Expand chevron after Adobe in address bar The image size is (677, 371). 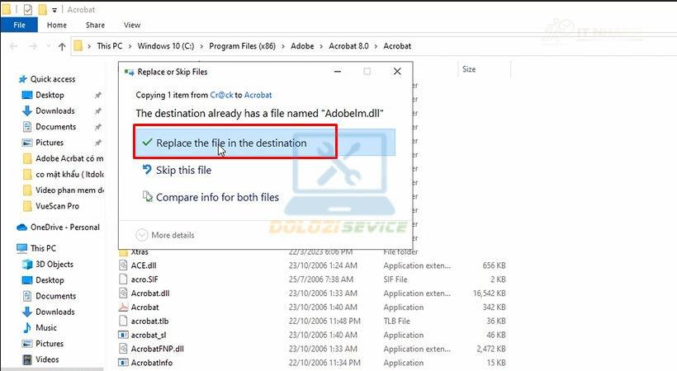[321, 46]
